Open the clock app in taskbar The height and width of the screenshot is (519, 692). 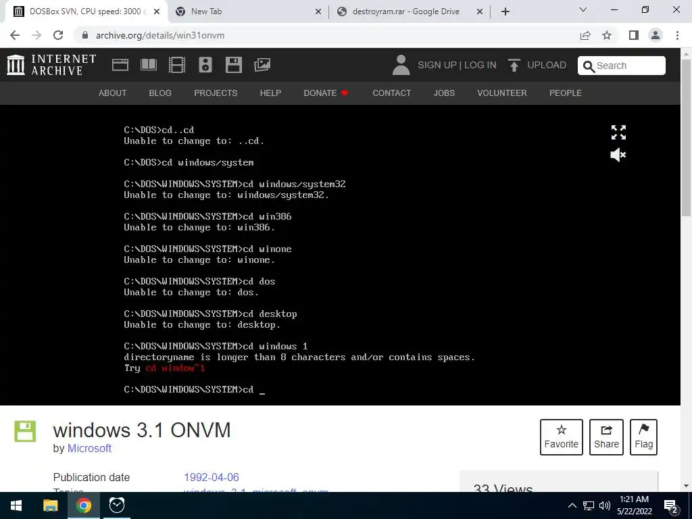tap(117, 505)
